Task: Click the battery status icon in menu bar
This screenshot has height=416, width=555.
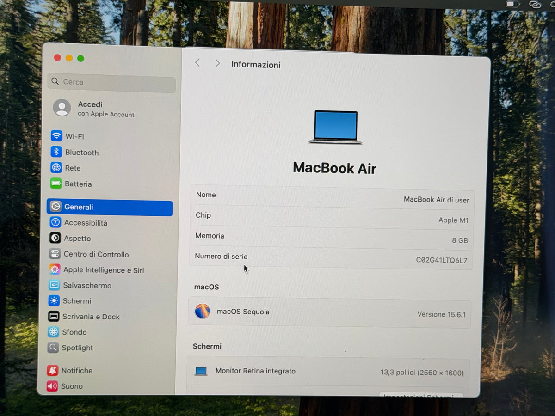Action: click(512, 4)
